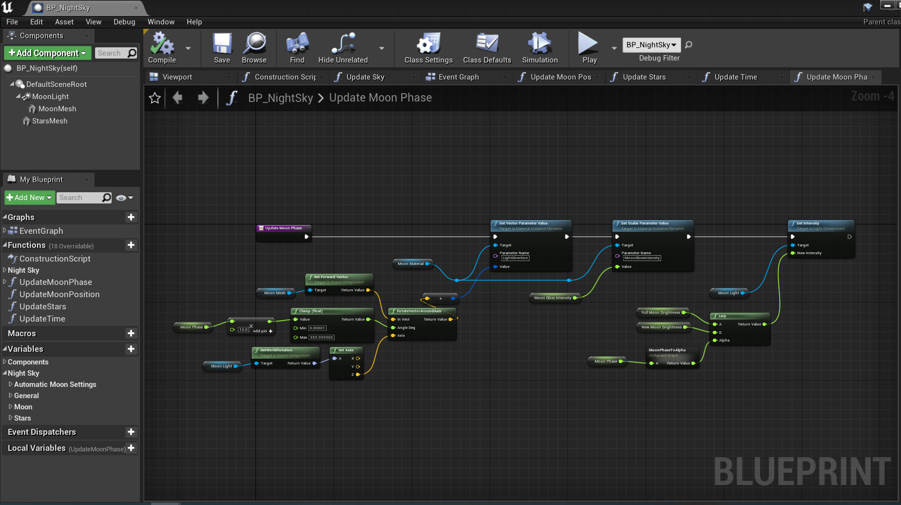Start a Simulation session
The width and height of the screenshot is (901, 505).
540,47
